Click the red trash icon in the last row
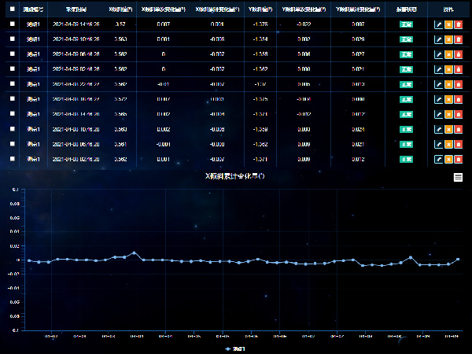Viewport: 472px width, 354px height. click(458, 159)
